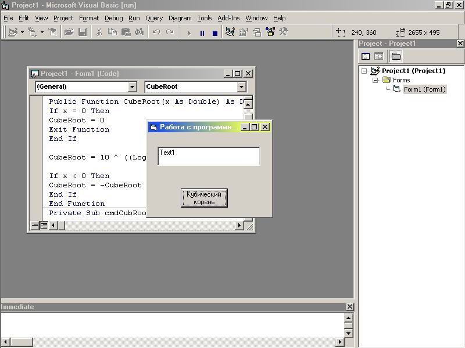
Task: Switch to Procedure View in code window
Action: tap(35, 226)
